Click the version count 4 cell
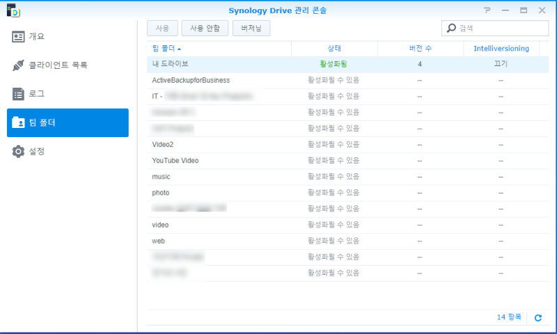Viewport: 557px width, 334px height. [420, 64]
